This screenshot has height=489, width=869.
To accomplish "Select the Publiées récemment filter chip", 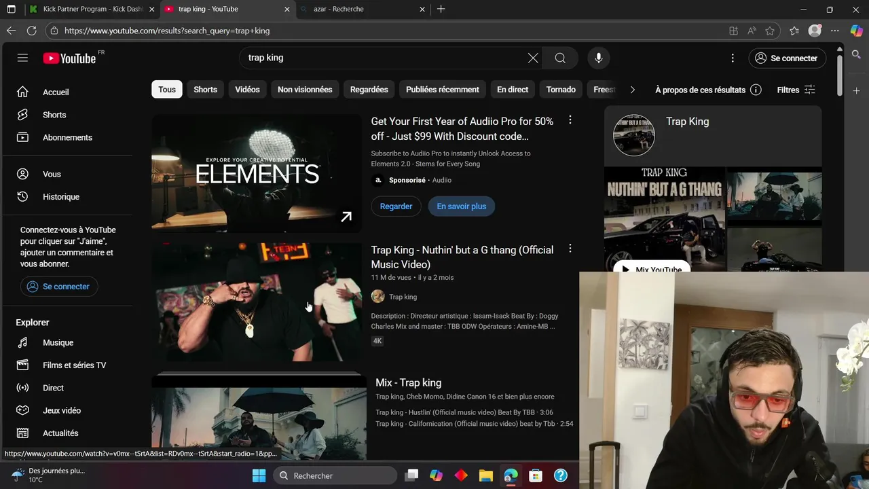I will pos(443,90).
